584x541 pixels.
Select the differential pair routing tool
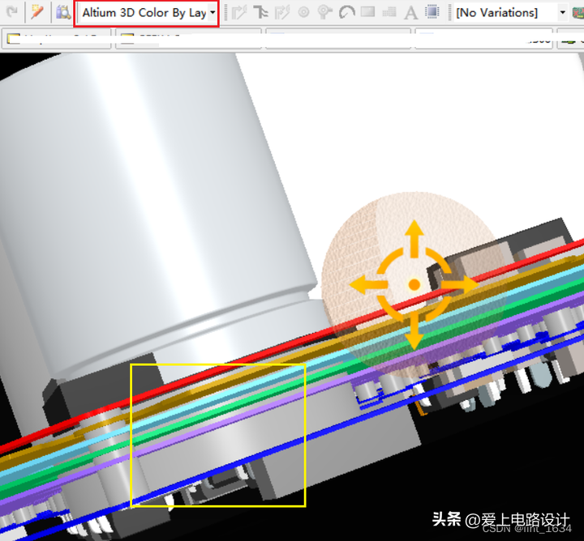coord(261,12)
